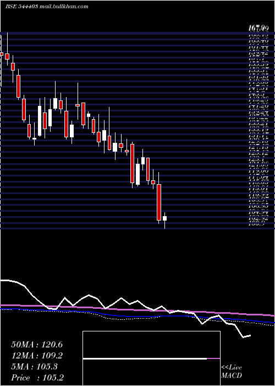Image resolution: width=275 pixels, height=386 pixels.
Task: Click the <<Live MACD label
Action: [x=232, y=372]
